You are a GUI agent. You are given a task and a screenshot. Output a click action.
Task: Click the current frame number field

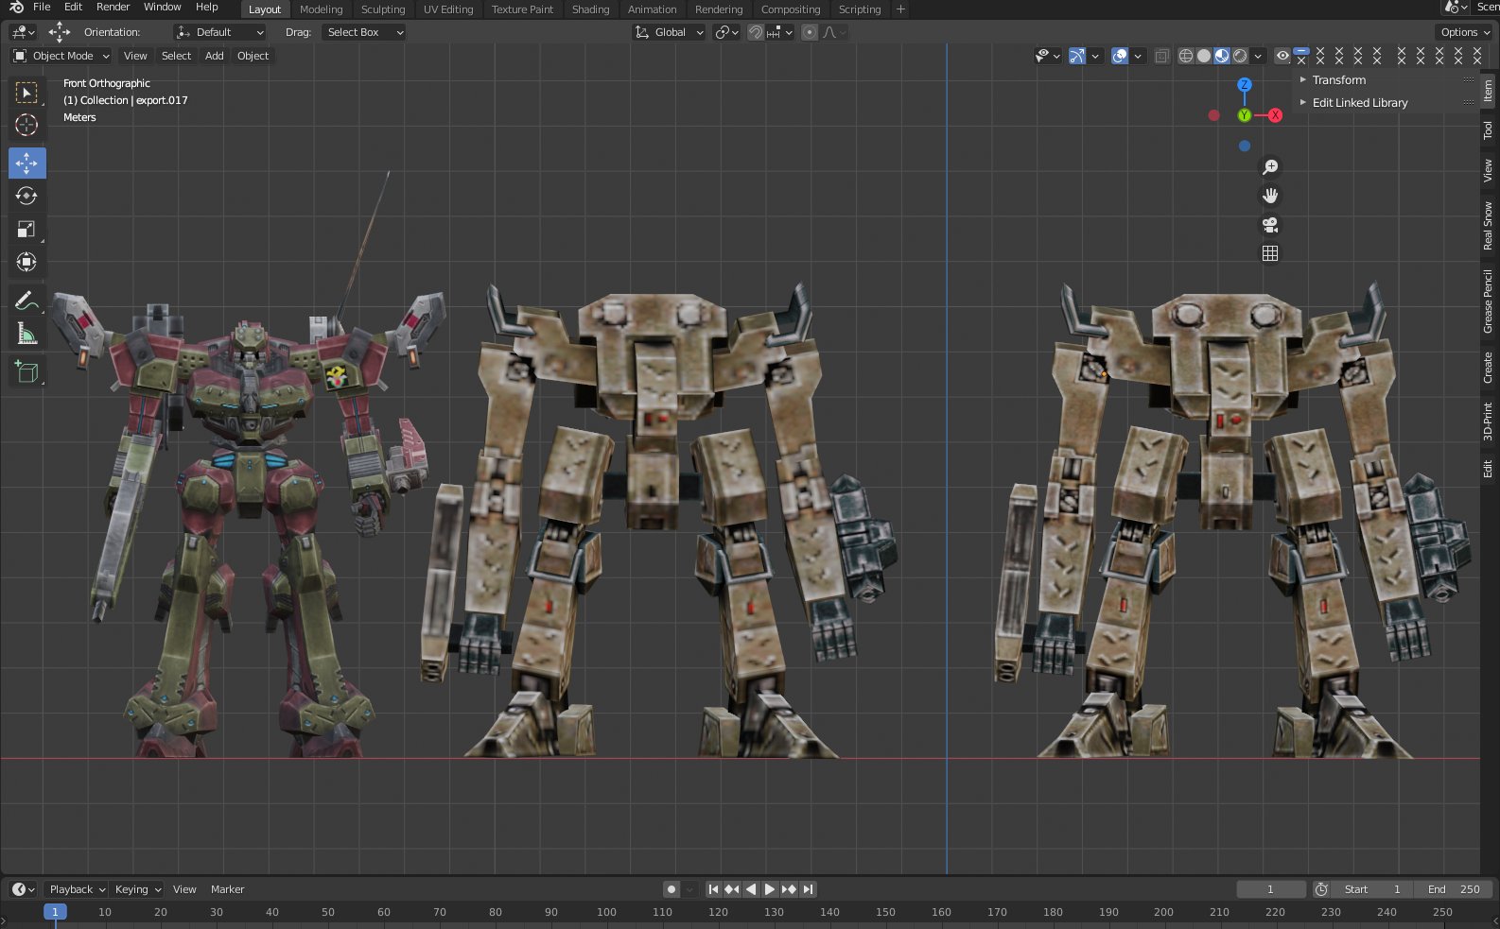pyautogui.click(x=1270, y=889)
